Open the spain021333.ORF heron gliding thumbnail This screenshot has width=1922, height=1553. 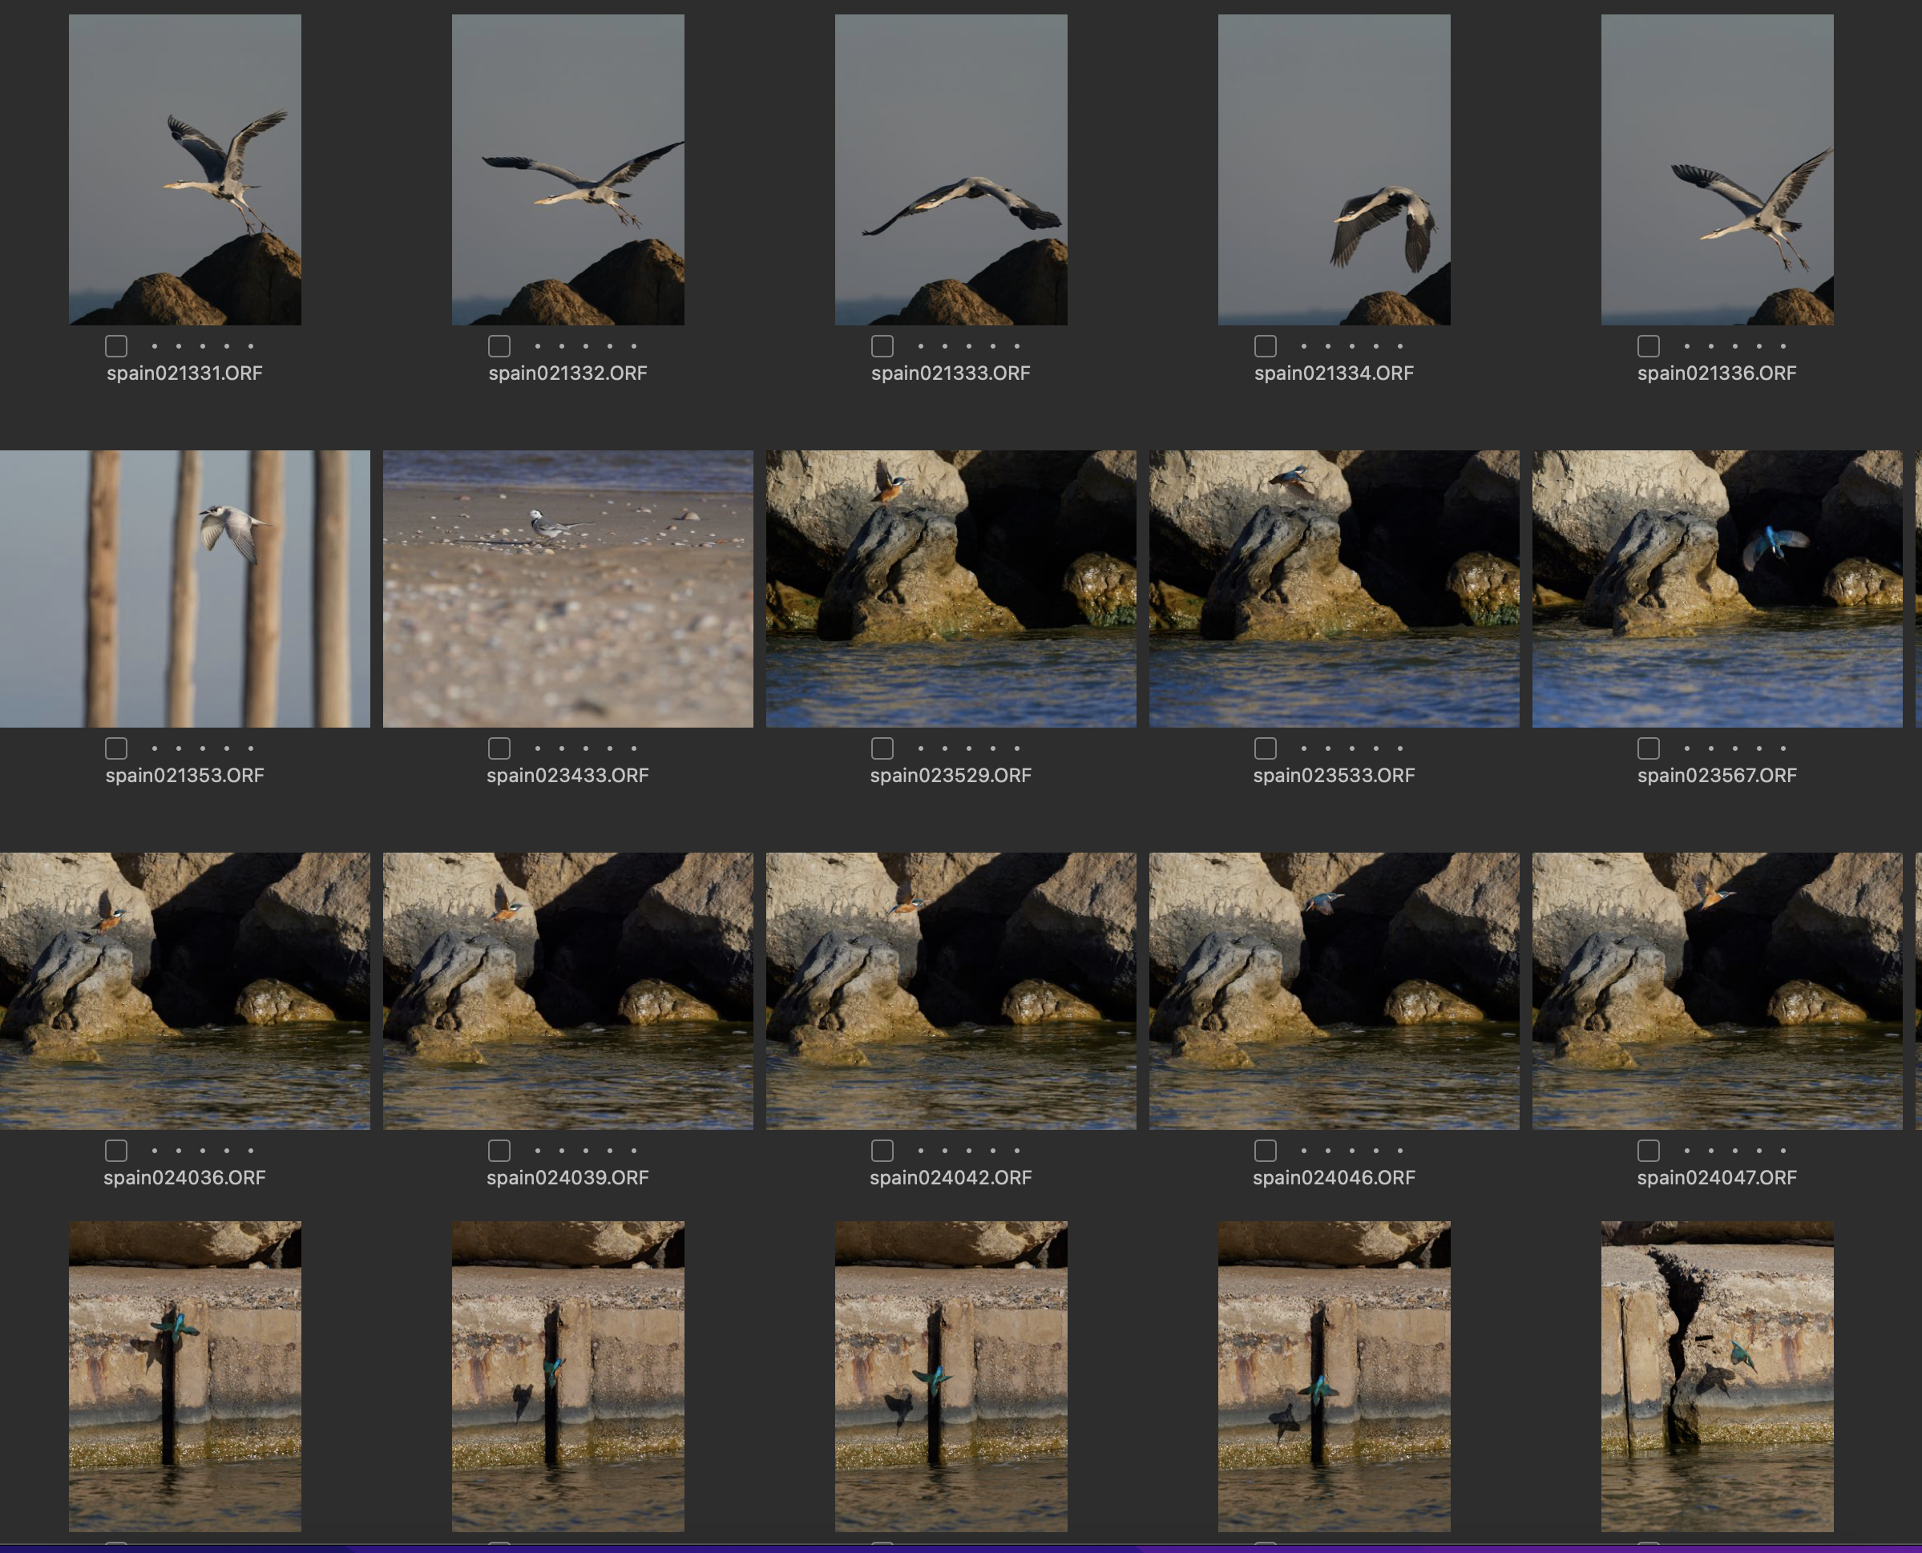point(951,170)
